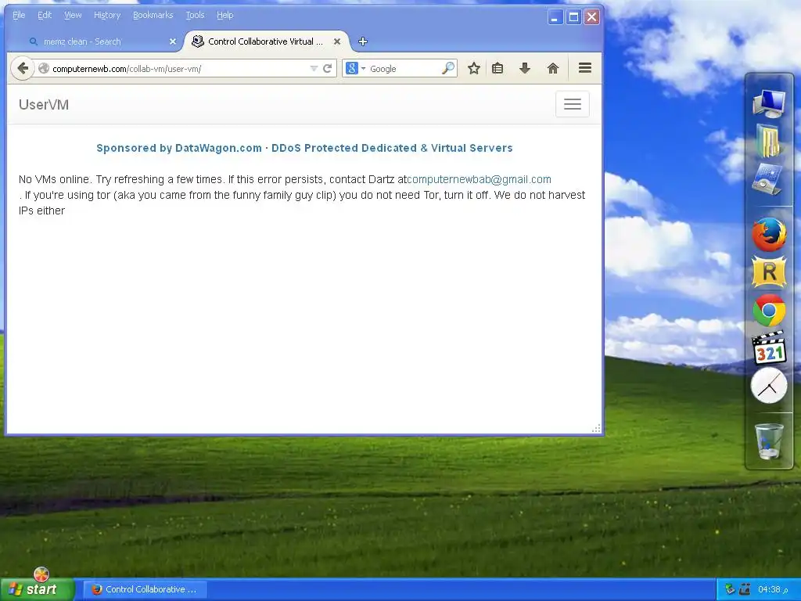Open the Edit menu

(45, 16)
